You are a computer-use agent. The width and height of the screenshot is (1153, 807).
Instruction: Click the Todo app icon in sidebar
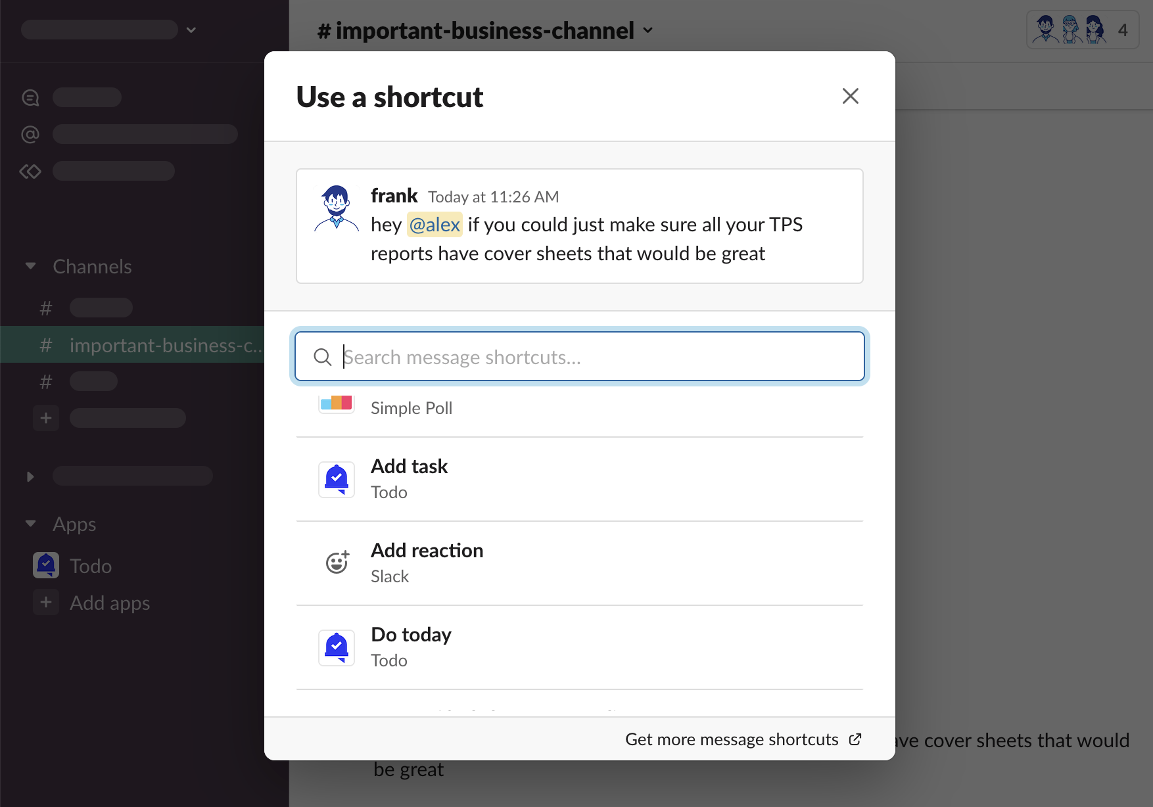pos(46,565)
